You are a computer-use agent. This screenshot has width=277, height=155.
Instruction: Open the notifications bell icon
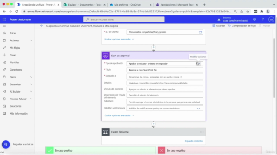tap(219, 19)
